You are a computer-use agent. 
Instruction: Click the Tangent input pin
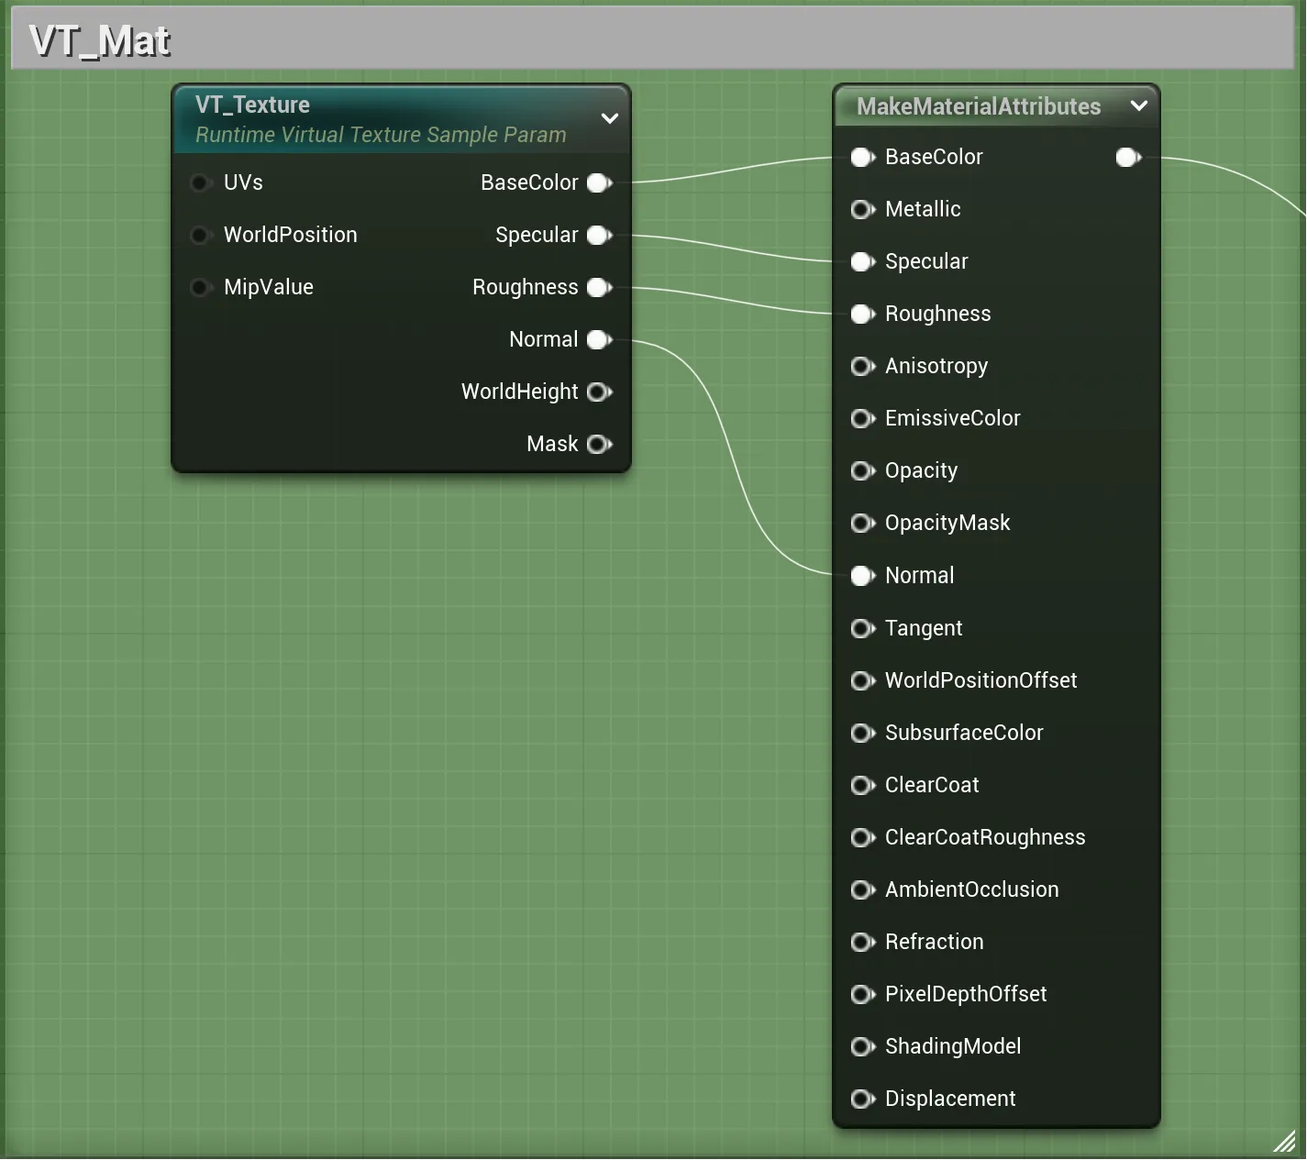tap(863, 627)
